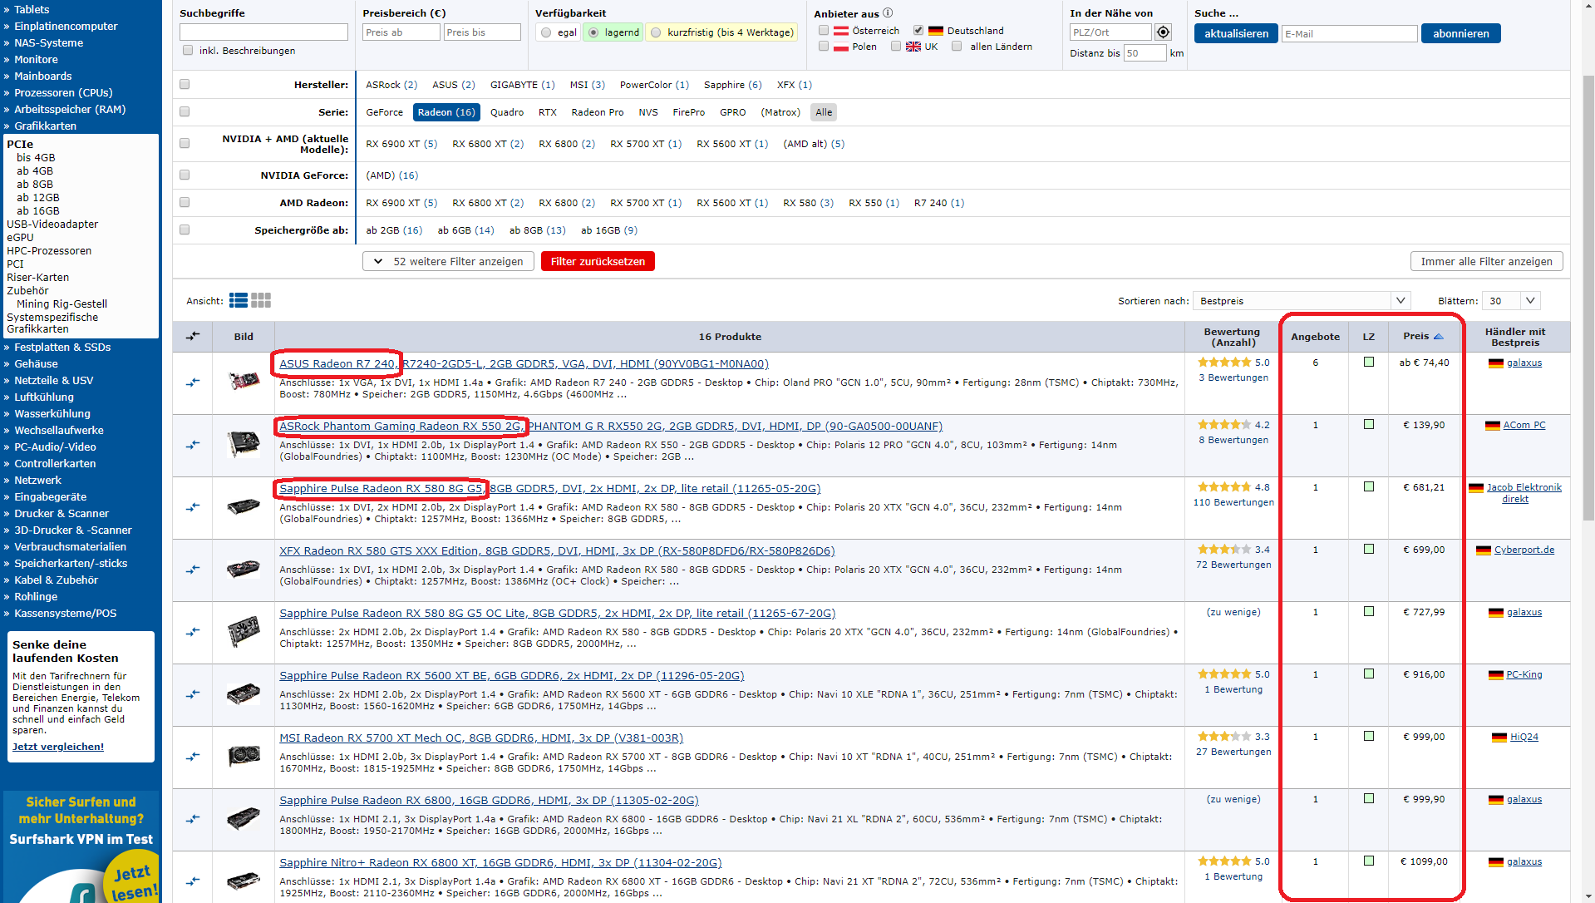Select 'egal' availability option
Viewport: 1595px width, 903px height.
[546, 32]
